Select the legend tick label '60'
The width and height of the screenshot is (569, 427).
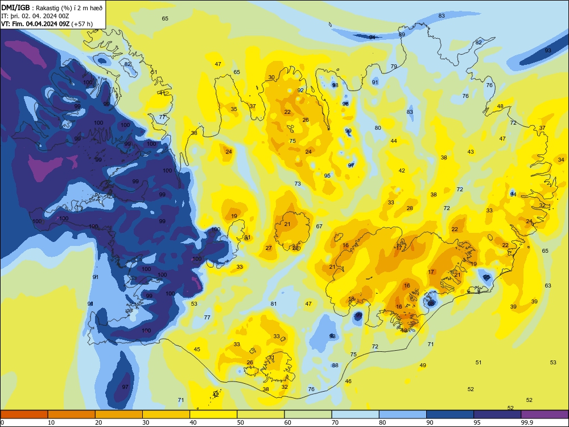pyautogui.click(x=288, y=422)
